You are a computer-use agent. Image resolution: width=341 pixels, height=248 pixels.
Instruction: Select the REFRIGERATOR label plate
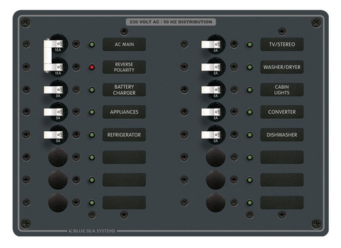point(124,135)
